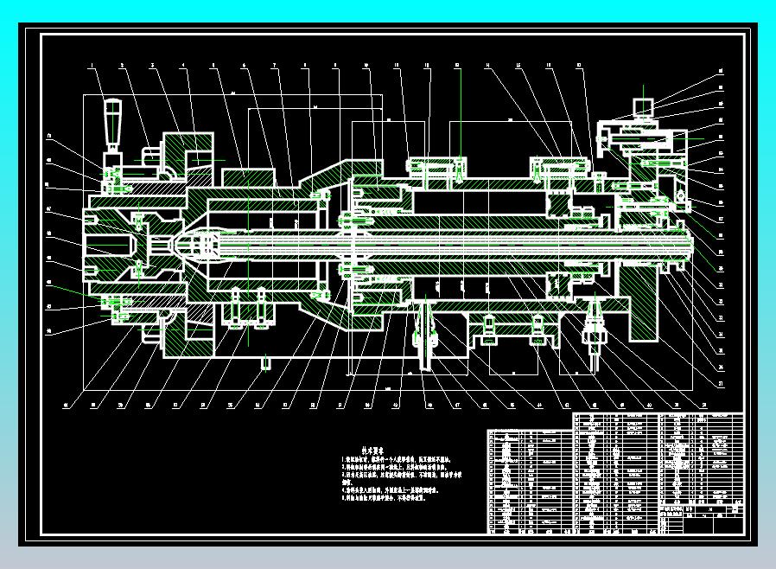
Task: Click part callout number 5
Action: (x=213, y=66)
